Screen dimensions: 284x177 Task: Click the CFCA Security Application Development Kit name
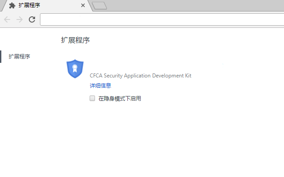click(141, 76)
